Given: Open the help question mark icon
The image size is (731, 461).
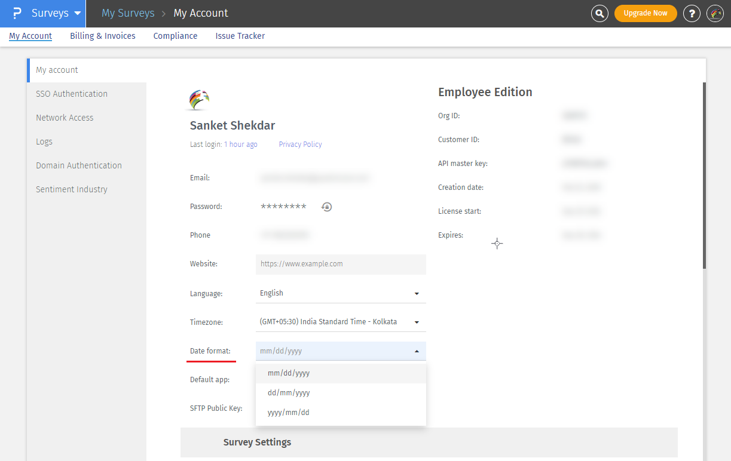Looking at the screenshot, I should (692, 13).
